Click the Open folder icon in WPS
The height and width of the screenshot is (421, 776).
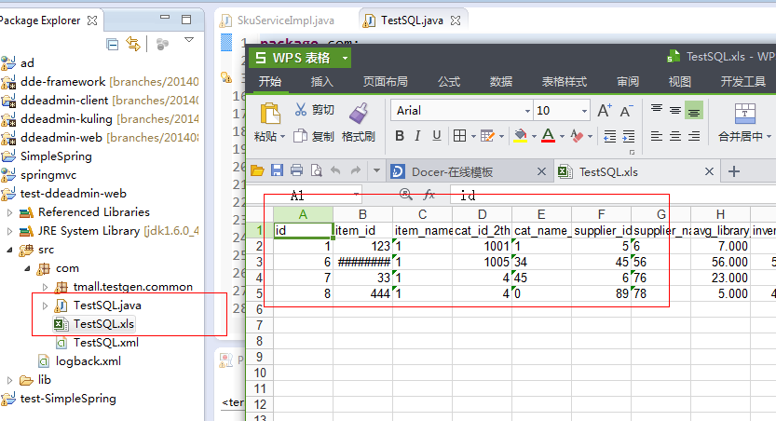257,170
